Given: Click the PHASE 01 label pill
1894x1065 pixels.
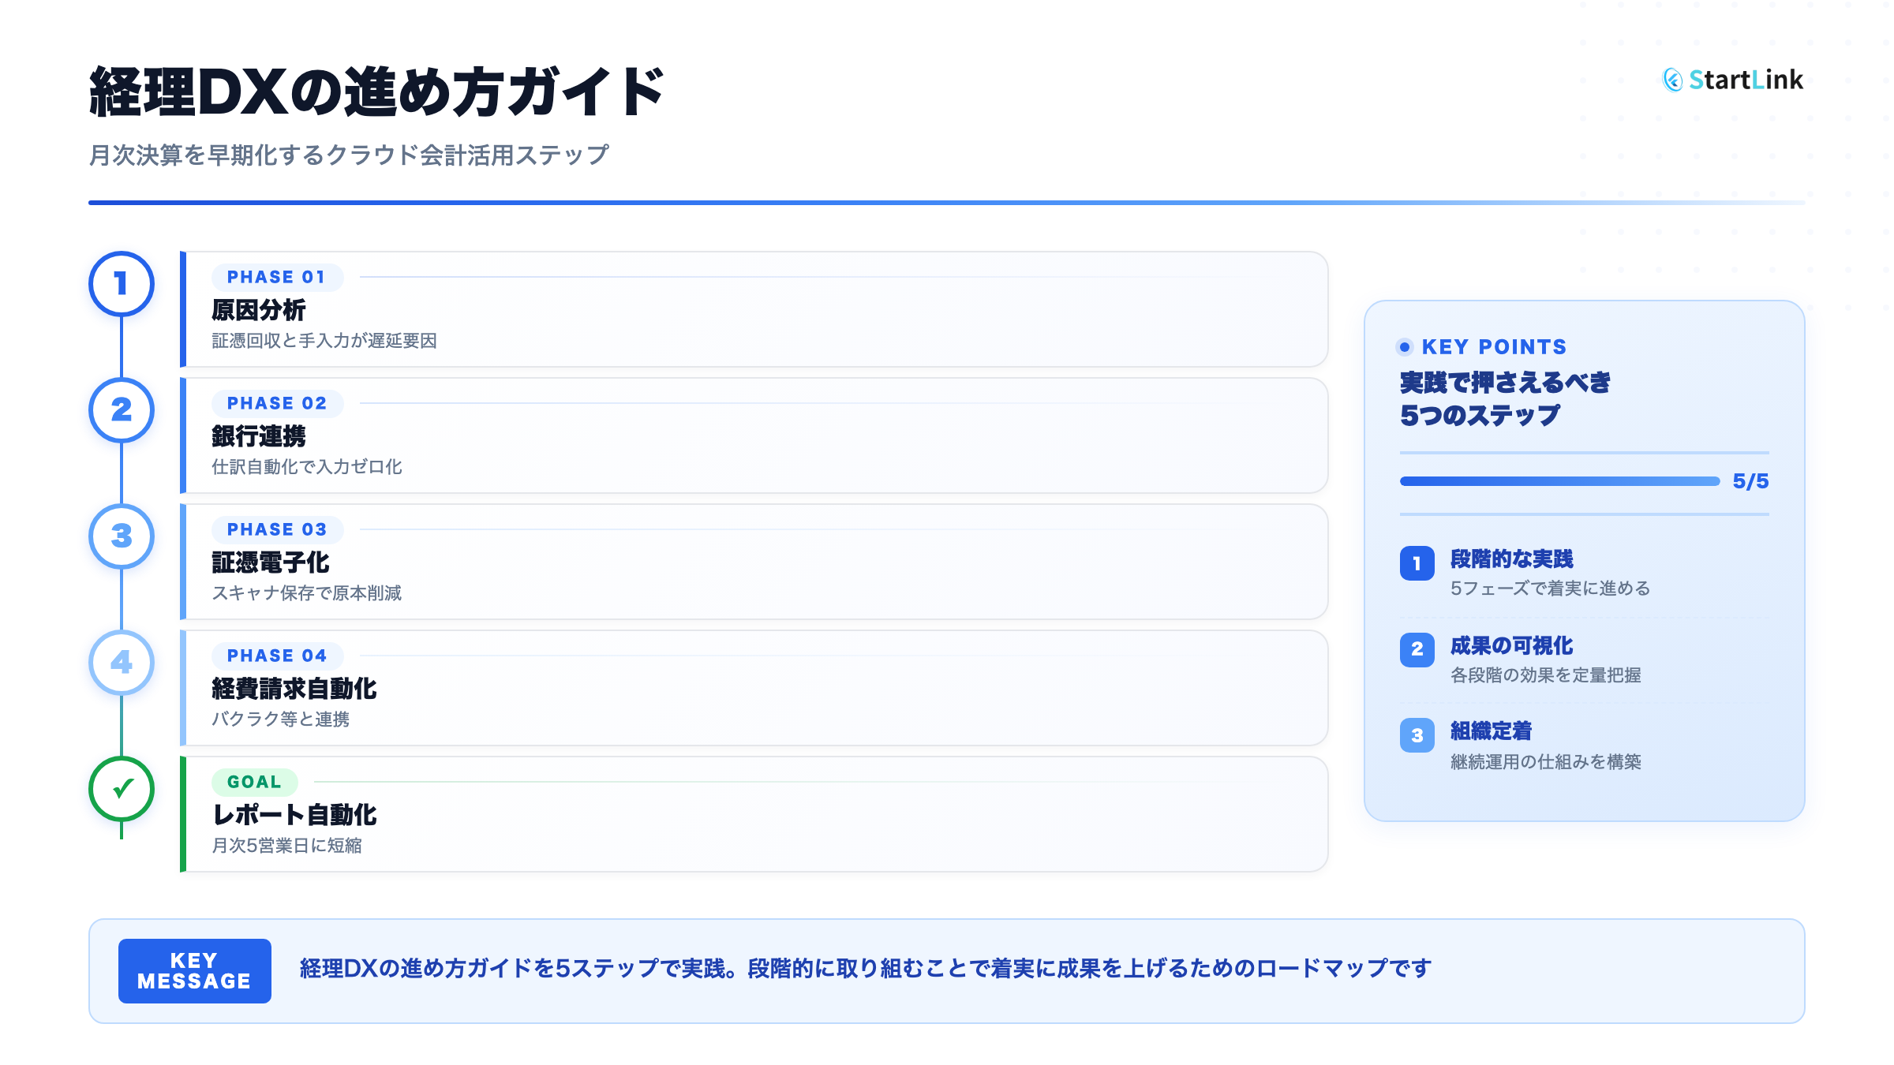Looking at the screenshot, I should 276,278.
